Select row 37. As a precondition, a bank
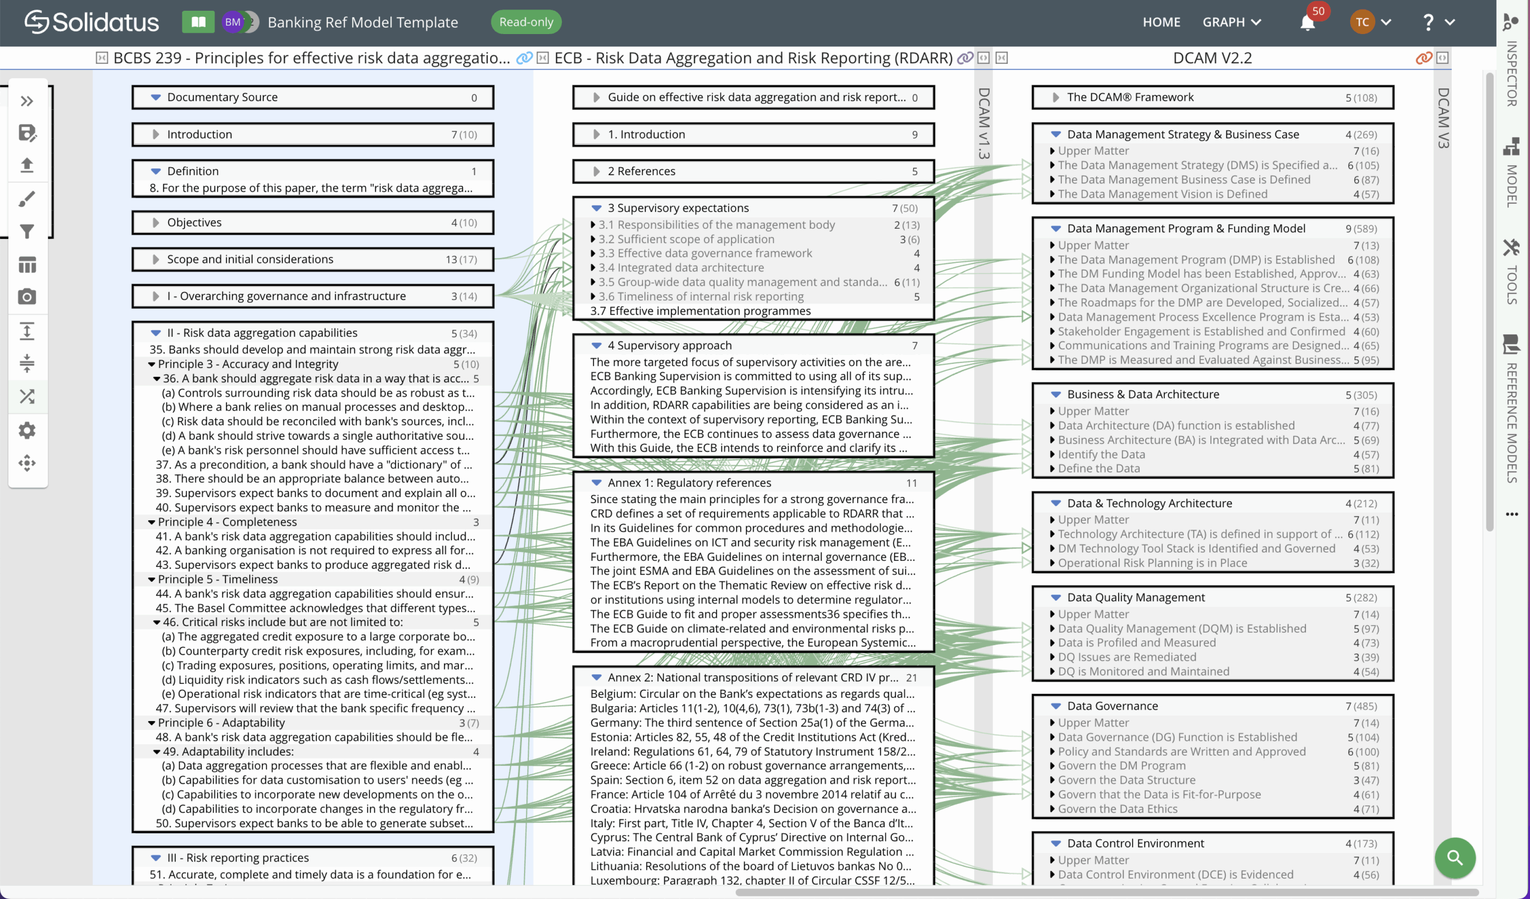The image size is (1530, 899). pos(313,464)
